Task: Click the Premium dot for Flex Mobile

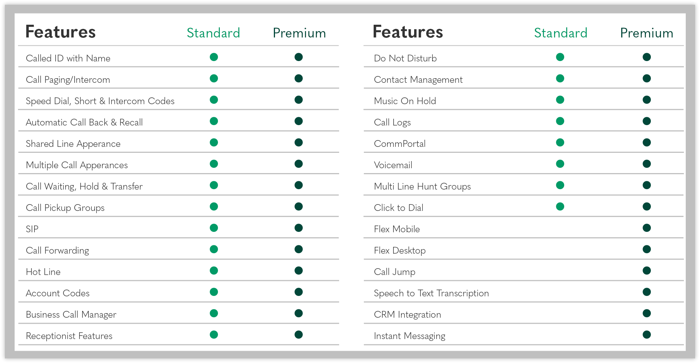Action: [x=647, y=228]
